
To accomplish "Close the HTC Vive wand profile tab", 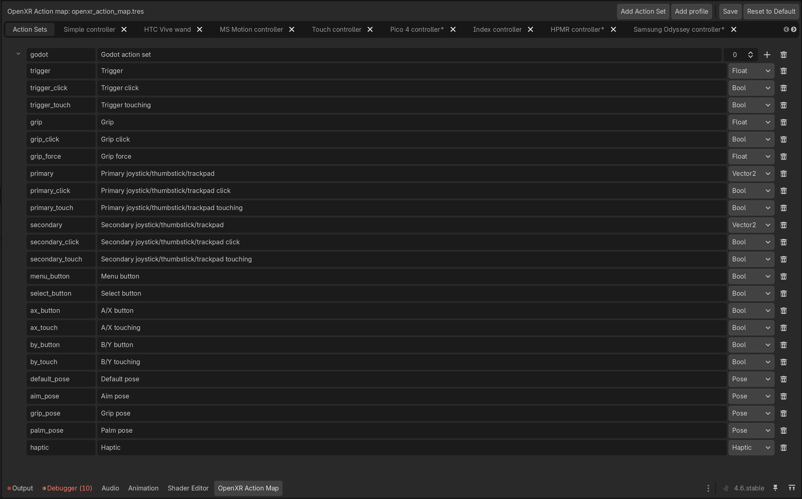I will [200, 29].
